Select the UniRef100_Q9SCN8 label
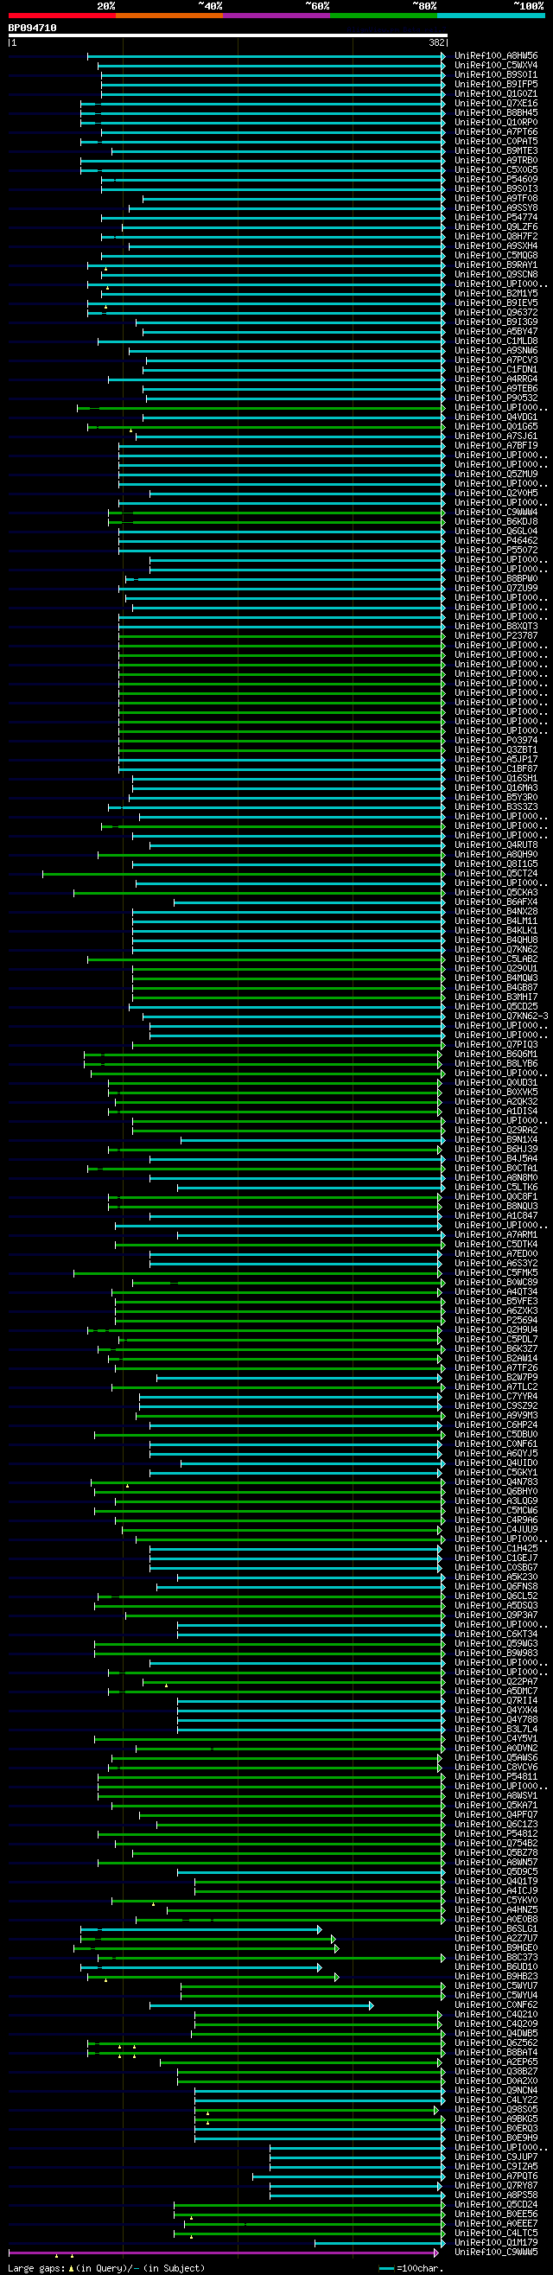The height and width of the screenshot is (2275, 553). [x=496, y=275]
